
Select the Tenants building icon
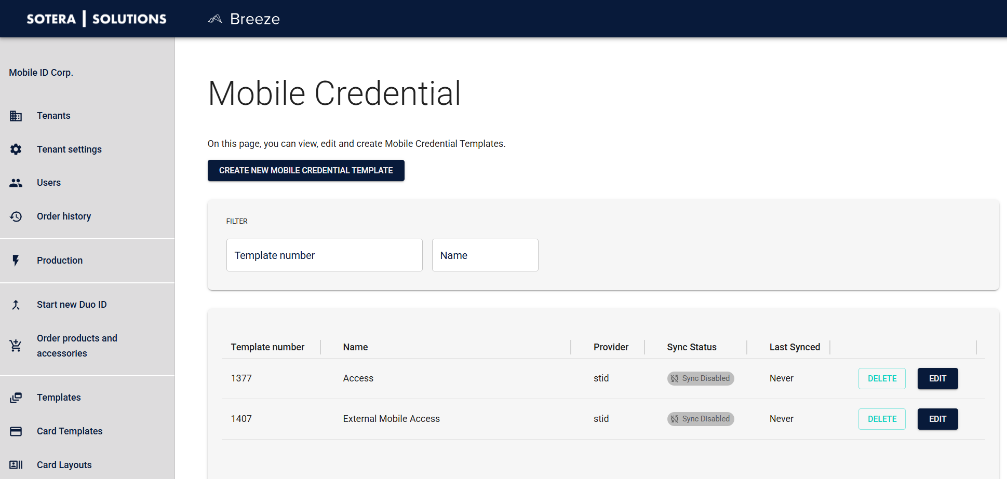pyautogui.click(x=16, y=116)
